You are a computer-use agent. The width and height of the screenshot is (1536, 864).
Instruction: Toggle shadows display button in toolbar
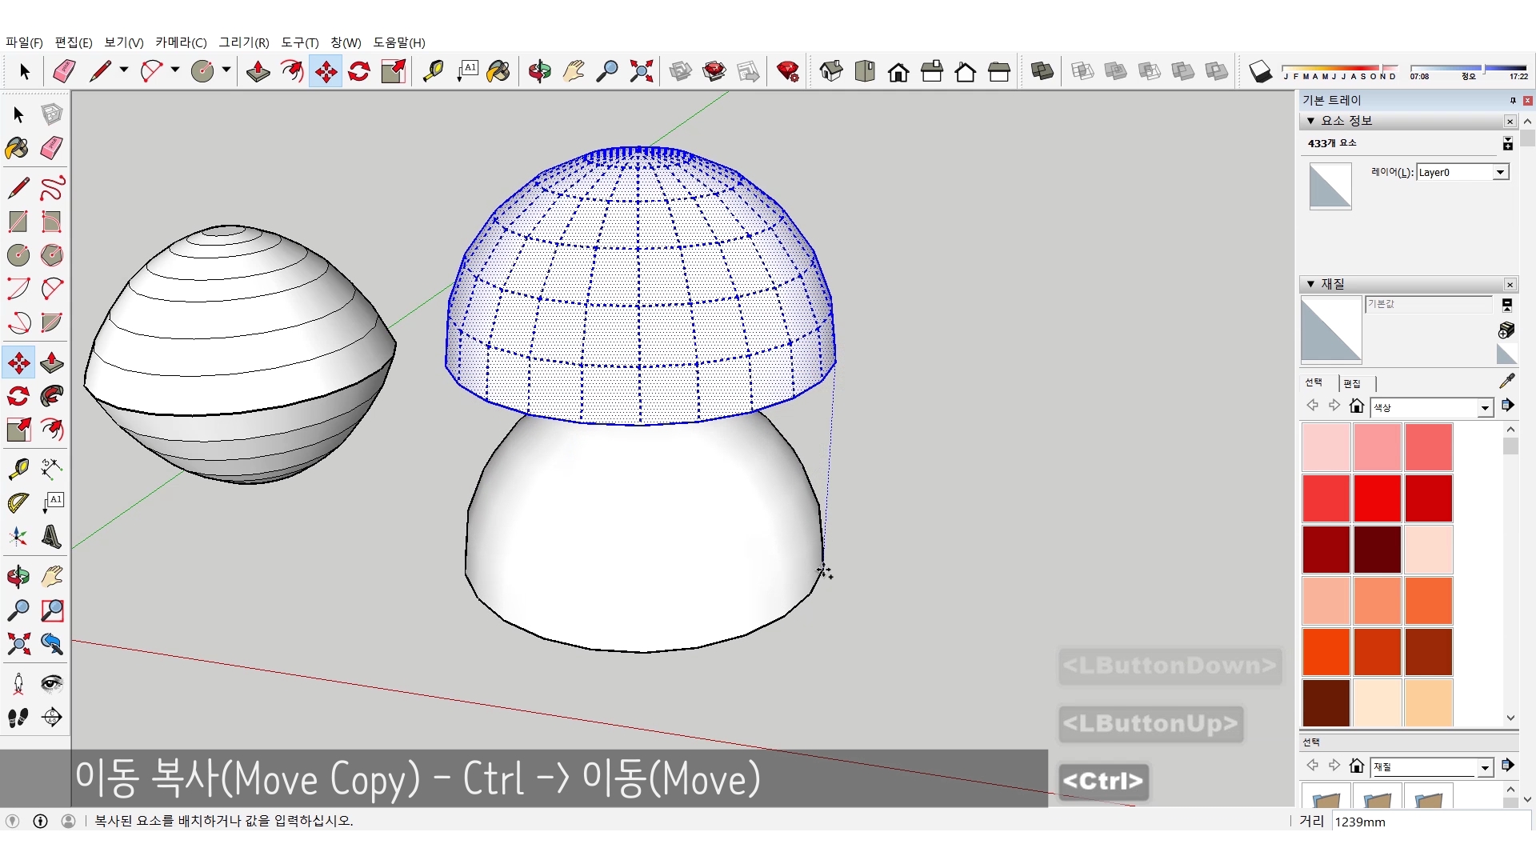click(x=1260, y=72)
